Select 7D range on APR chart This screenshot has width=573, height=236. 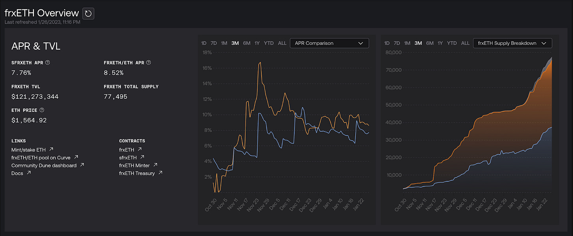pos(214,43)
